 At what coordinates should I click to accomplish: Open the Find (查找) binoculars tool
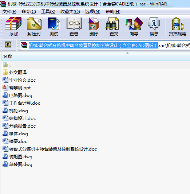point(112,24)
